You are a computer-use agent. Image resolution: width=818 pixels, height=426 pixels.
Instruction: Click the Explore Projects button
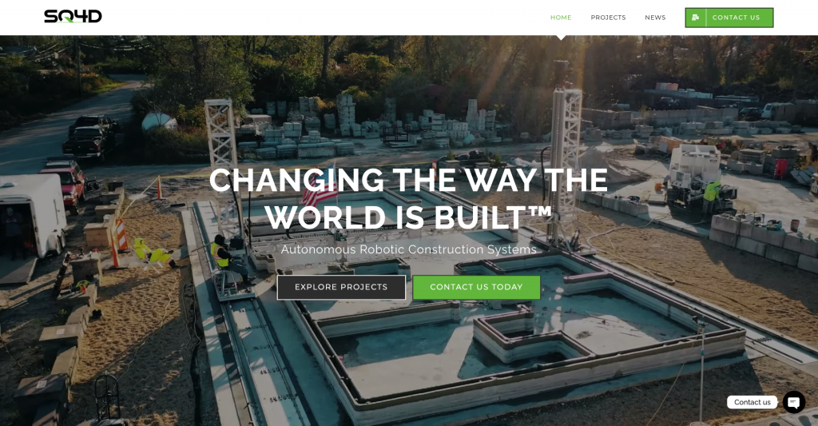pyautogui.click(x=341, y=287)
